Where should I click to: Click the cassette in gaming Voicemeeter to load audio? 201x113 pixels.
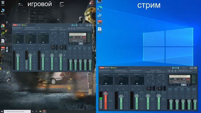pos(78,38)
